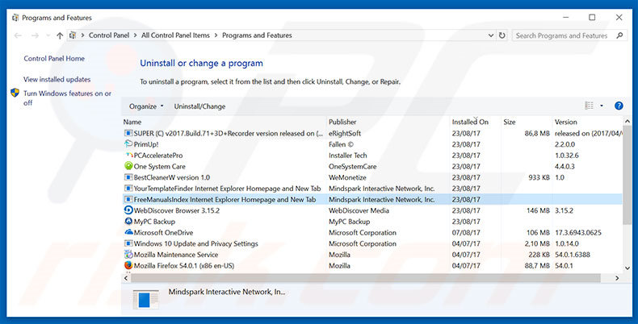638x324 pixels.
Task: Click the horizontal scrollbar left arrow
Action: point(126,278)
